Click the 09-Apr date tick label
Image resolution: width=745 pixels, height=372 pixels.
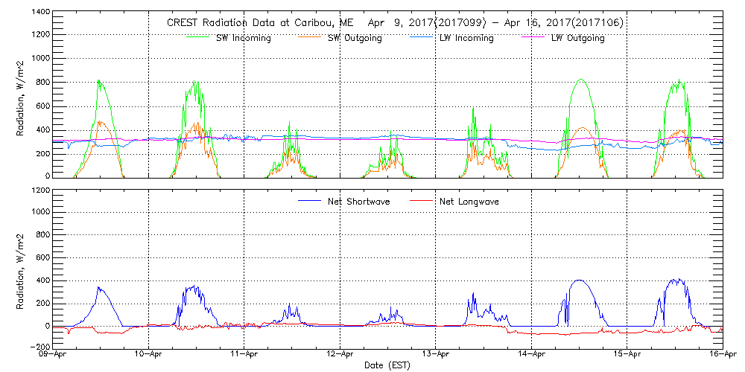(x=54, y=355)
